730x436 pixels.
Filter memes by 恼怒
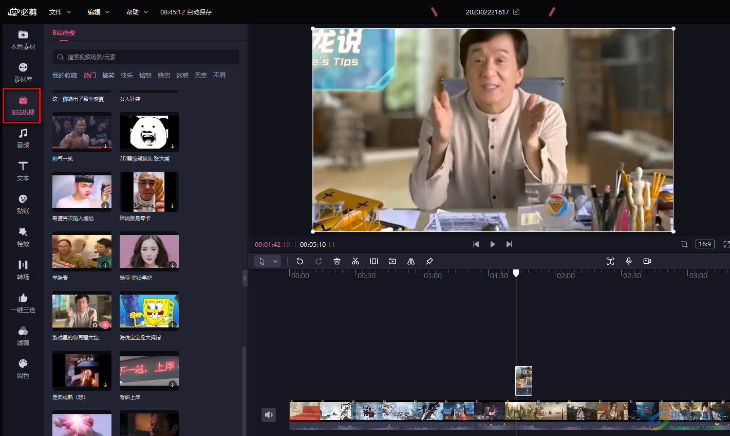click(145, 76)
